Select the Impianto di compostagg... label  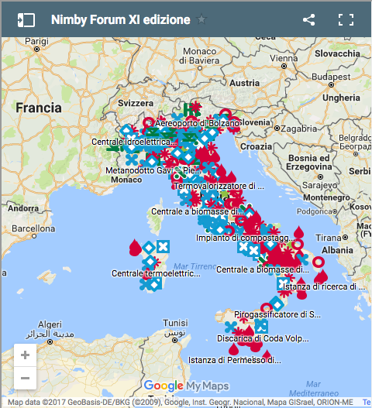tap(246, 238)
